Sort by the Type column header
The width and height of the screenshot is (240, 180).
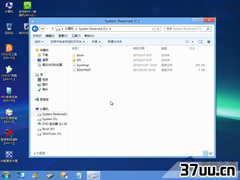coord(164,48)
